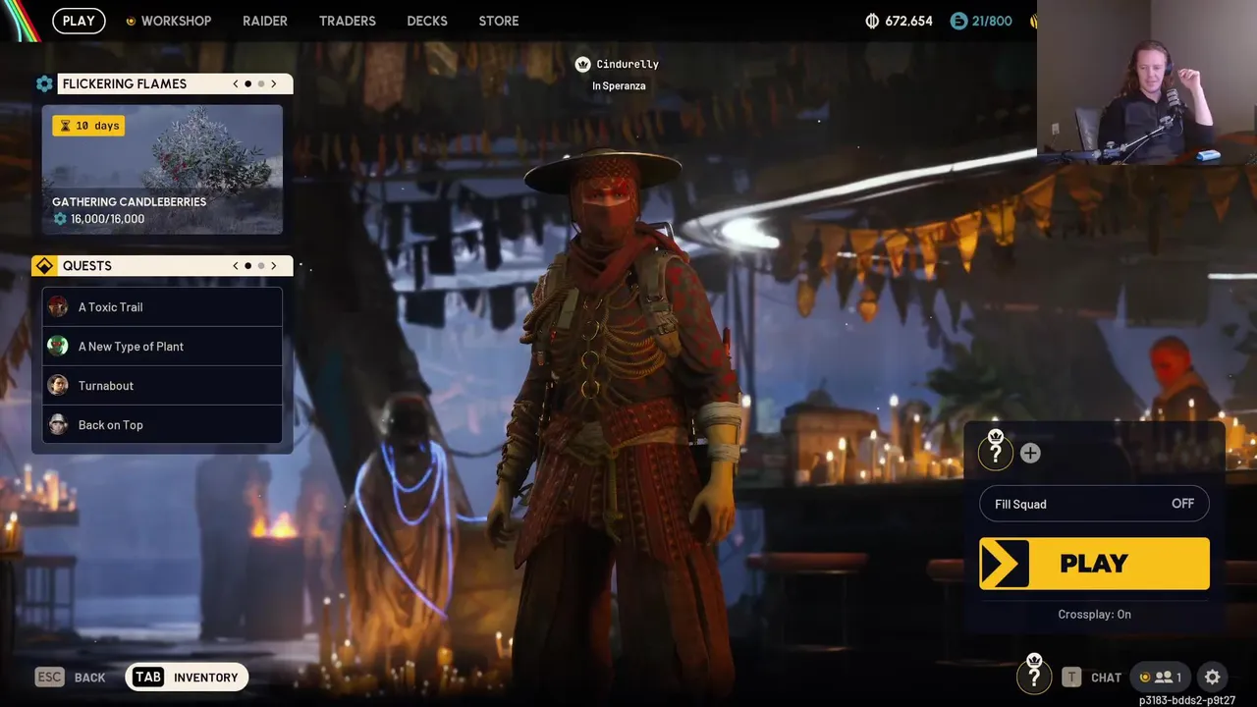Click the crown icon beside Cindurelly

point(582,64)
